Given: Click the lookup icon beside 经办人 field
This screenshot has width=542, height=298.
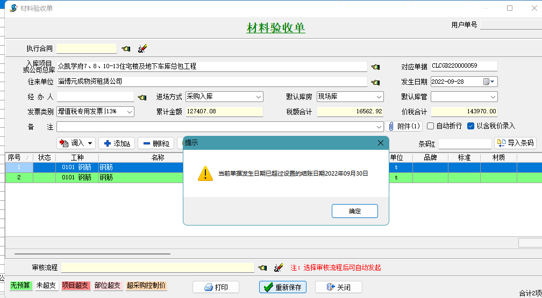Looking at the screenshot, I should pyautogui.click(x=142, y=97).
